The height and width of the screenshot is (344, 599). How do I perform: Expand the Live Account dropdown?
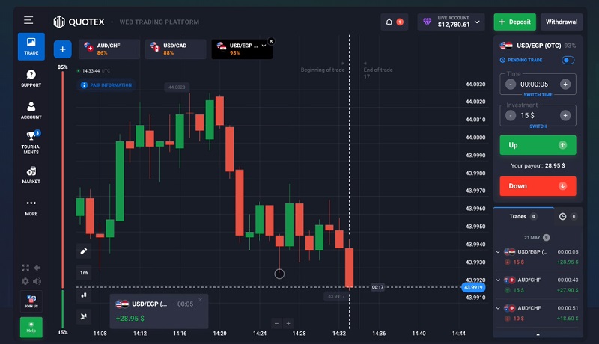coord(477,22)
